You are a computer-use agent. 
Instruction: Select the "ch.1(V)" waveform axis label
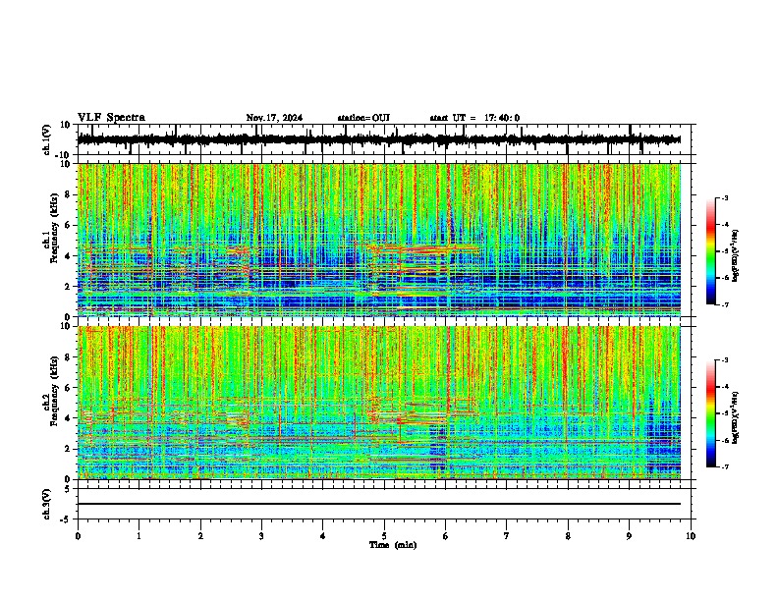(47, 139)
